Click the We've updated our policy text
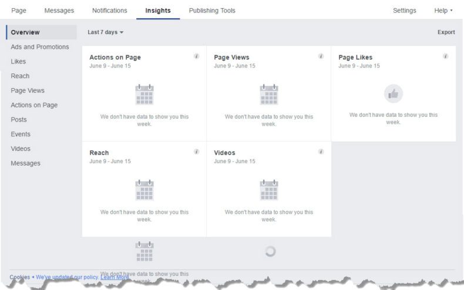Image resolution: width=464 pixels, height=290 pixels. [x=67, y=277]
